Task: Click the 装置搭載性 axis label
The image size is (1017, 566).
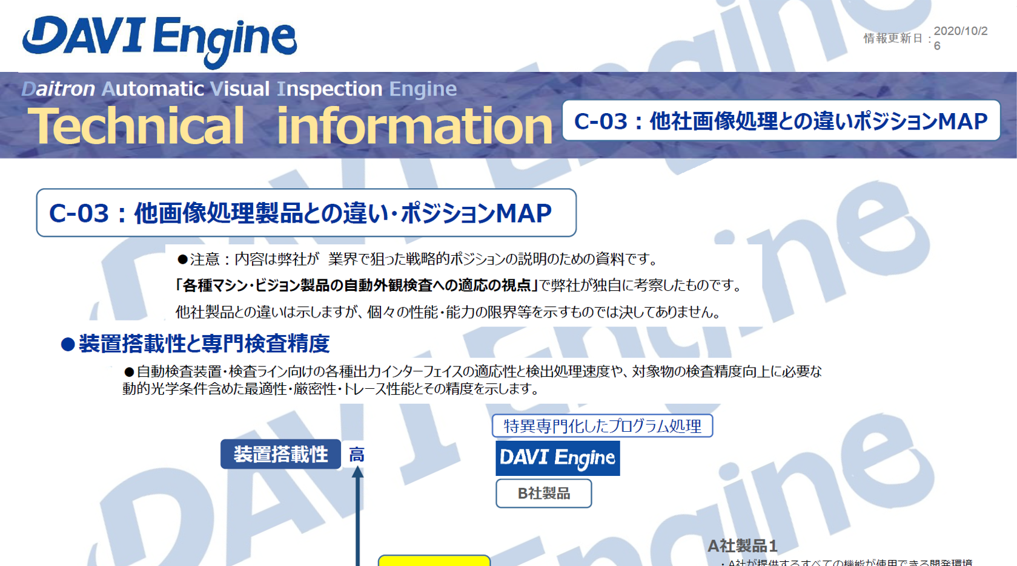Action: coord(280,454)
